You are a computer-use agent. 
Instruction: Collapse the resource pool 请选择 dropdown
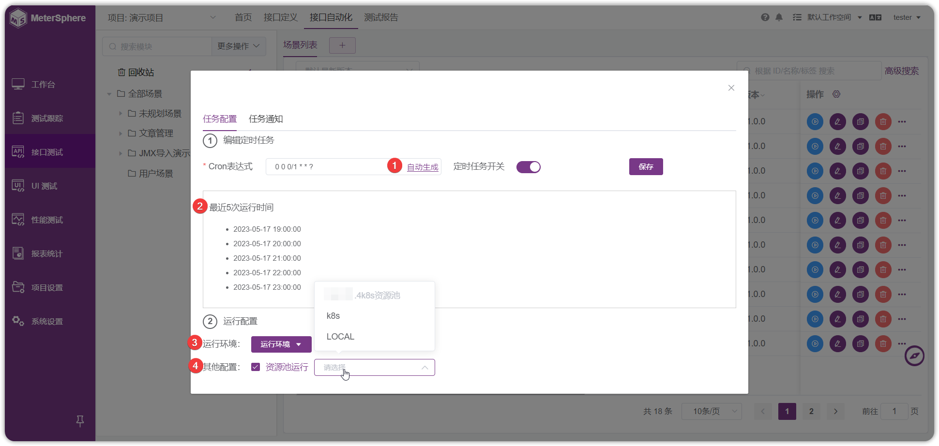pos(375,368)
